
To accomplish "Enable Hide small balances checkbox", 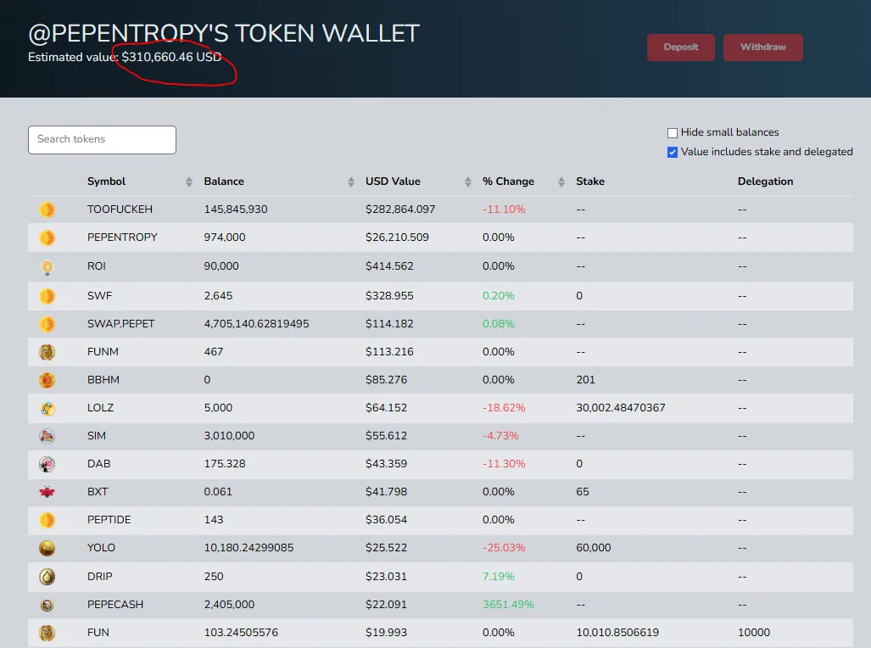I will (673, 133).
